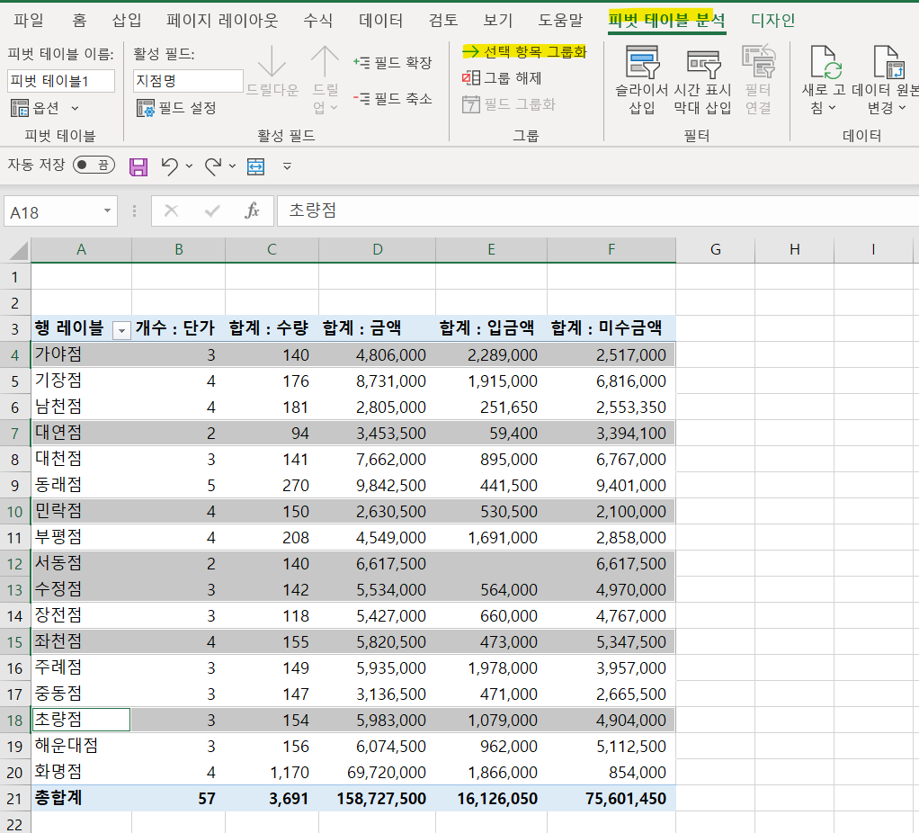919x833 pixels.
Task: Open the redo history dropdown arrow
Action: point(233,166)
